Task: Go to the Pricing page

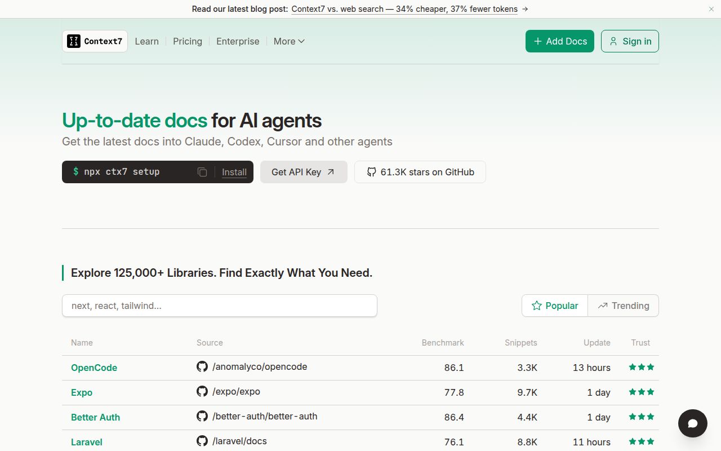Action: click(188, 41)
